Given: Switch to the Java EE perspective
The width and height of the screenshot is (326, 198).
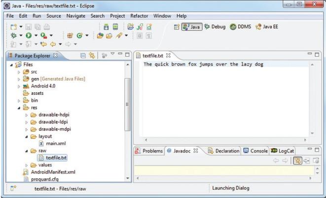Looking at the screenshot, I should pos(267,27).
